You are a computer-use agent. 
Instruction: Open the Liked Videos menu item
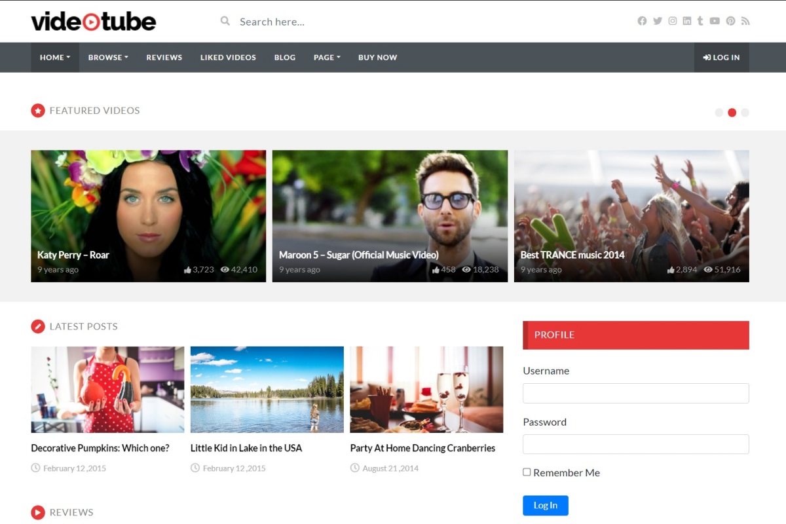tap(228, 58)
